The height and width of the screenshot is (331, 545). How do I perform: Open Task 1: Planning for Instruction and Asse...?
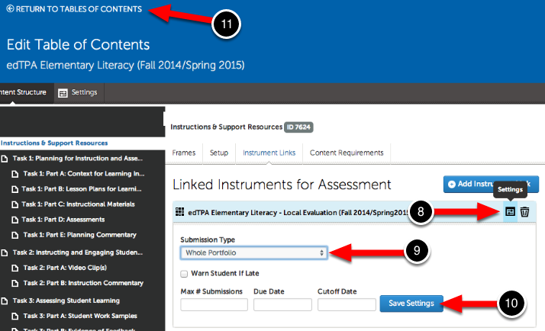78,159
